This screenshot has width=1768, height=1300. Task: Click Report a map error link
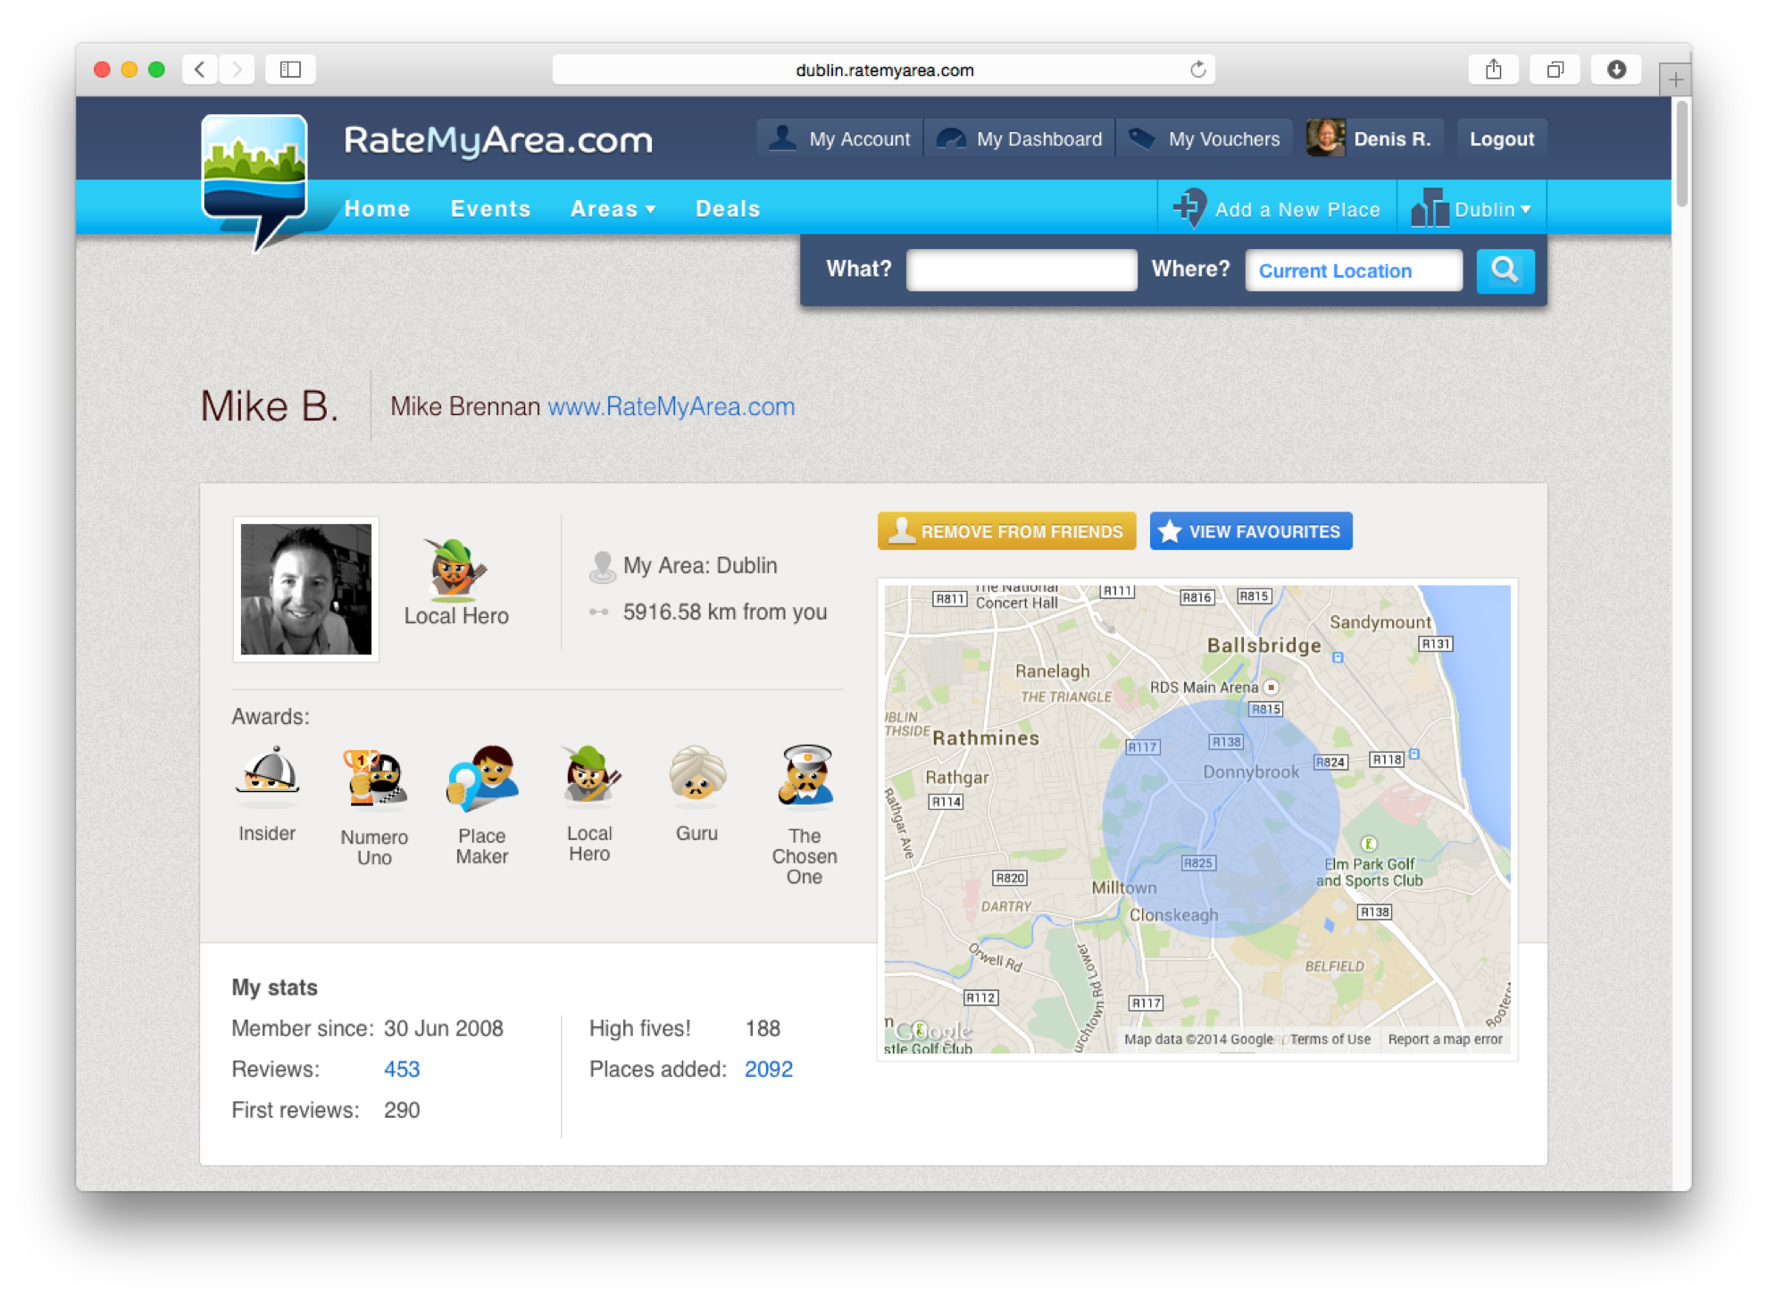[x=1445, y=1039]
